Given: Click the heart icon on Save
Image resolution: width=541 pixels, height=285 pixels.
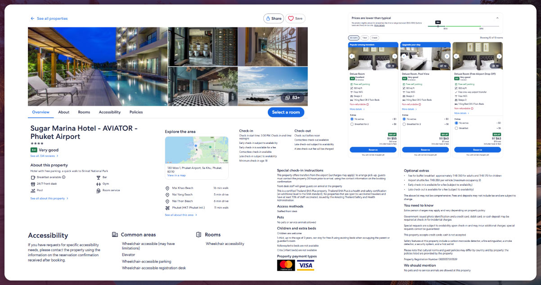Looking at the screenshot, I should coord(291,18).
